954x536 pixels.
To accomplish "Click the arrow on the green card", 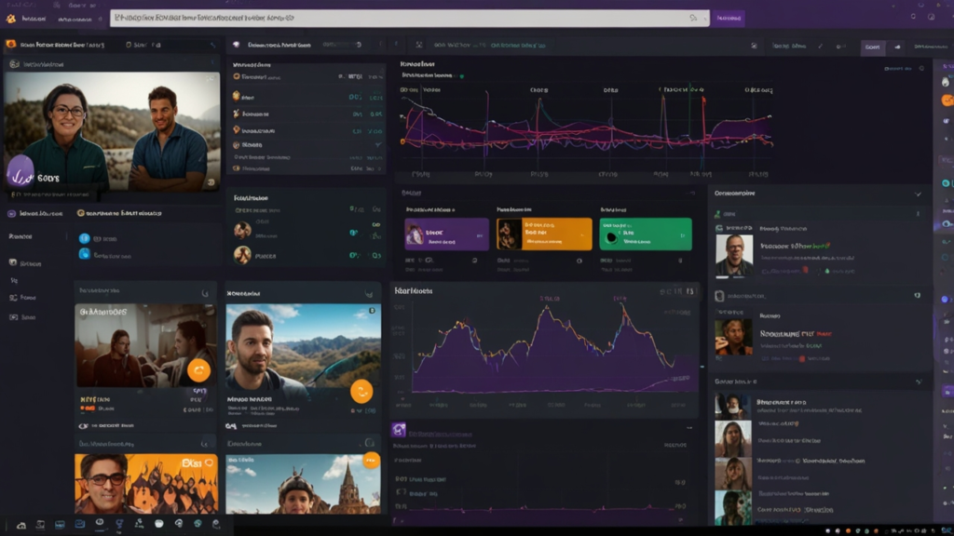I will point(682,235).
